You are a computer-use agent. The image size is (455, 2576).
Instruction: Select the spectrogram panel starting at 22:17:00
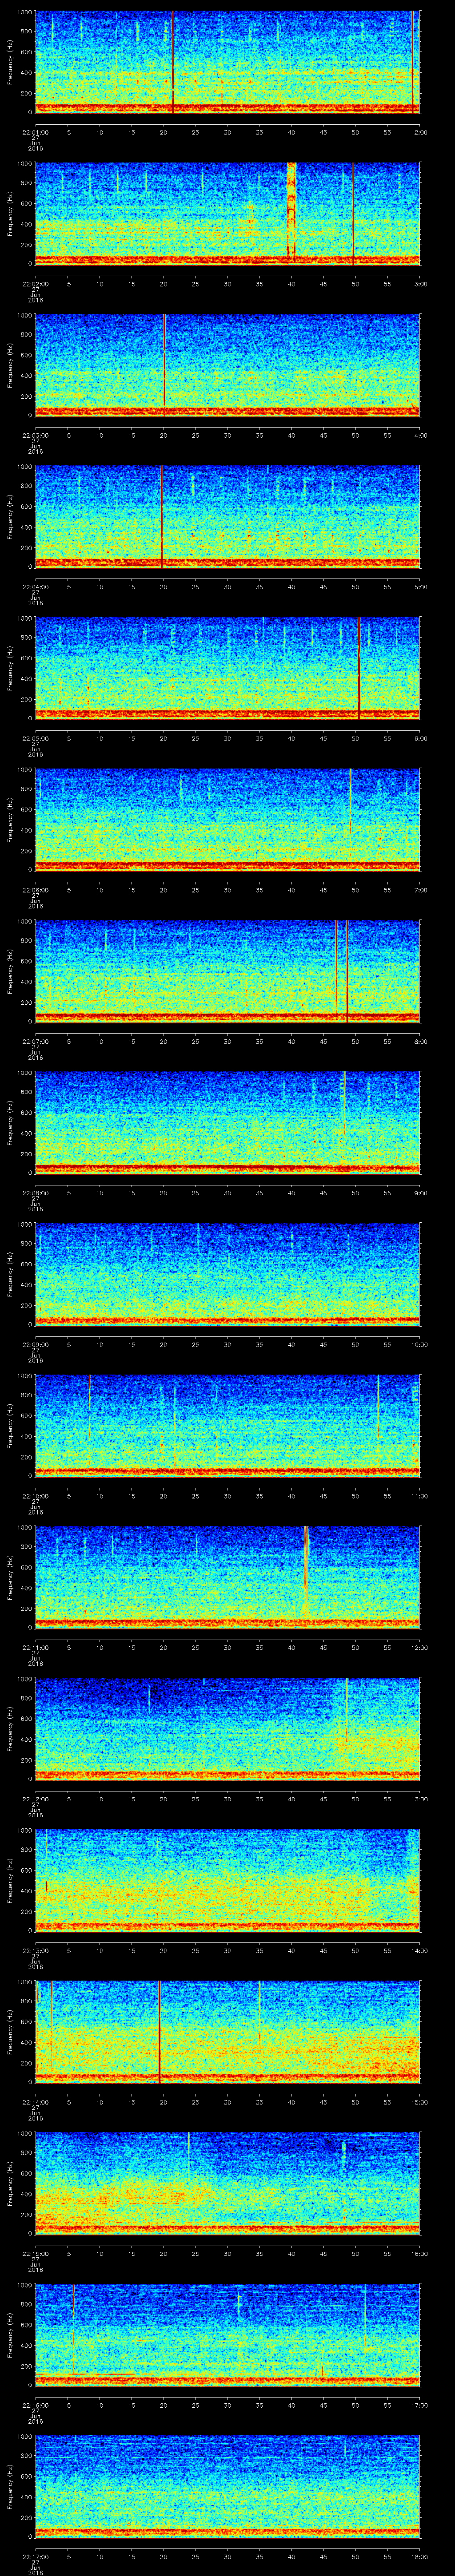pyautogui.click(x=228, y=2486)
